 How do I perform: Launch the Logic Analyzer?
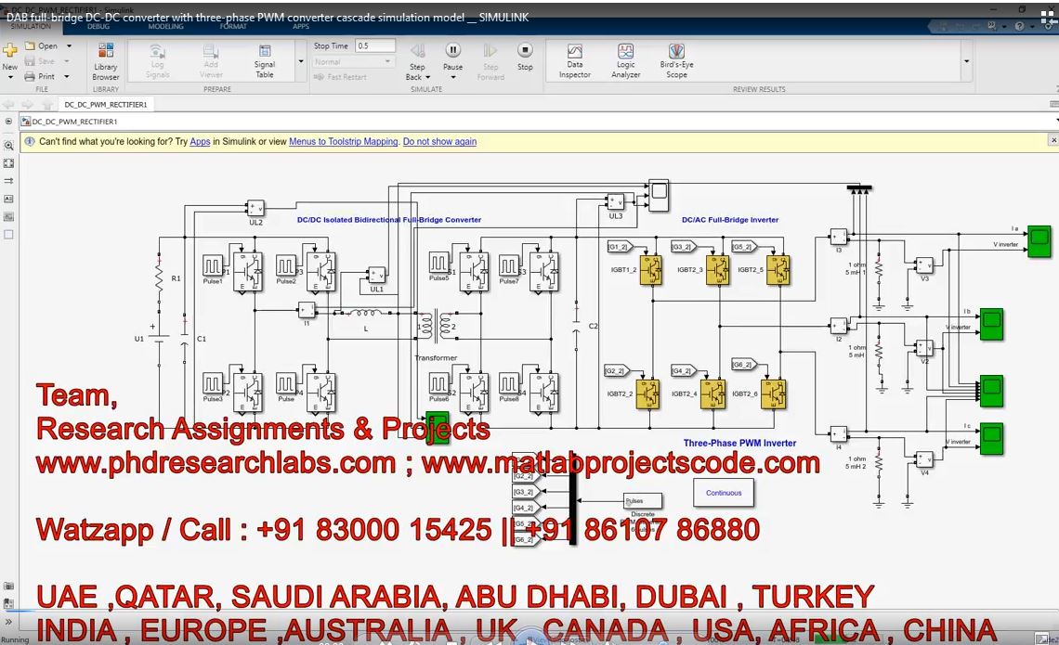625,61
